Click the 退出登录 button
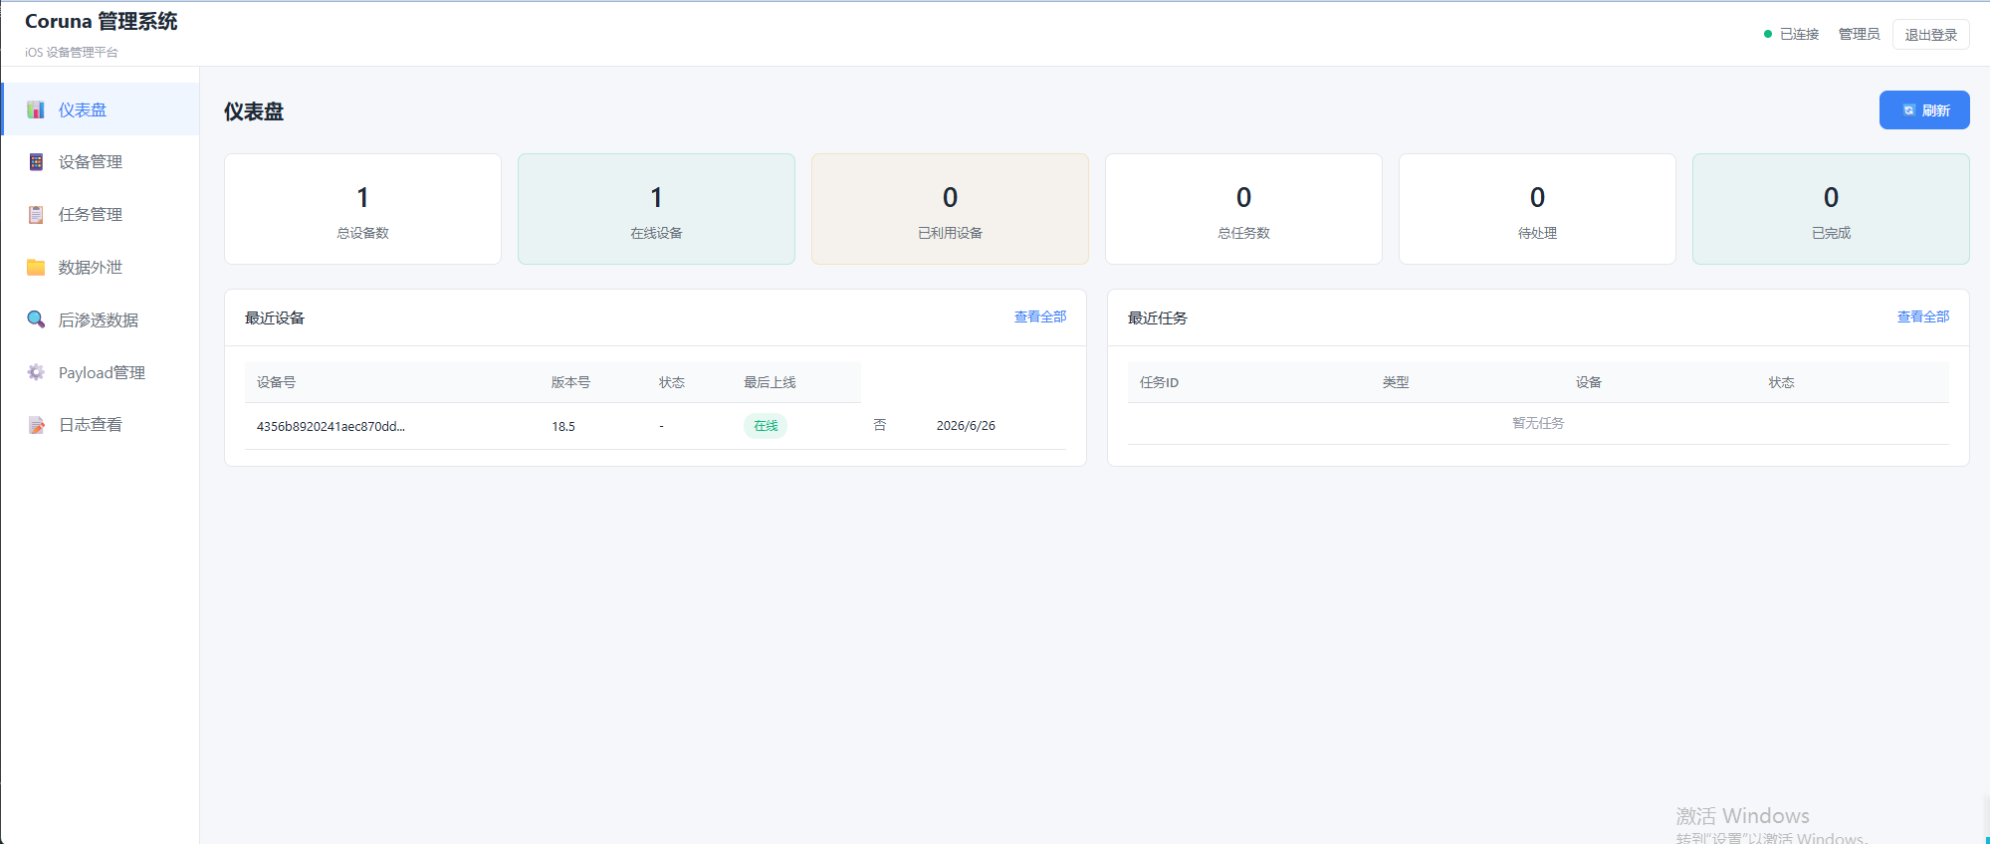 coord(1930,34)
